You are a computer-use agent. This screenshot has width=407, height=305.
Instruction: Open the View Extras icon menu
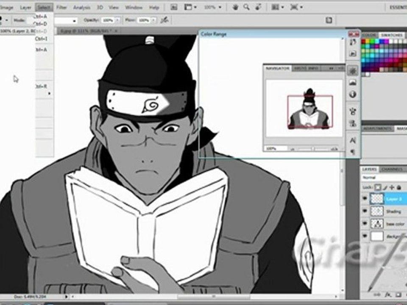[x=190, y=7]
